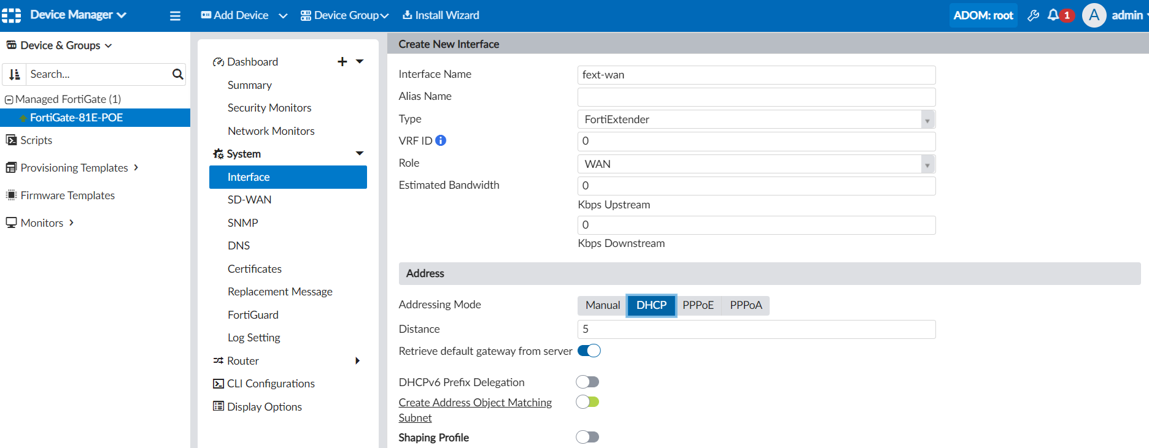Turn on the Shaping Profile toggle
The width and height of the screenshot is (1149, 448).
[587, 437]
